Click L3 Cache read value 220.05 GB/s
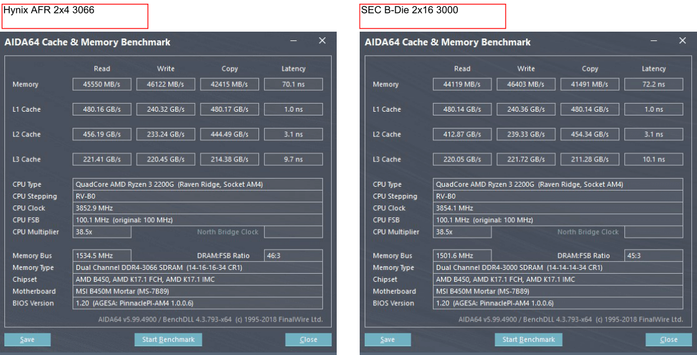This screenshot has width=697, height=355. (x=462, y=159)
